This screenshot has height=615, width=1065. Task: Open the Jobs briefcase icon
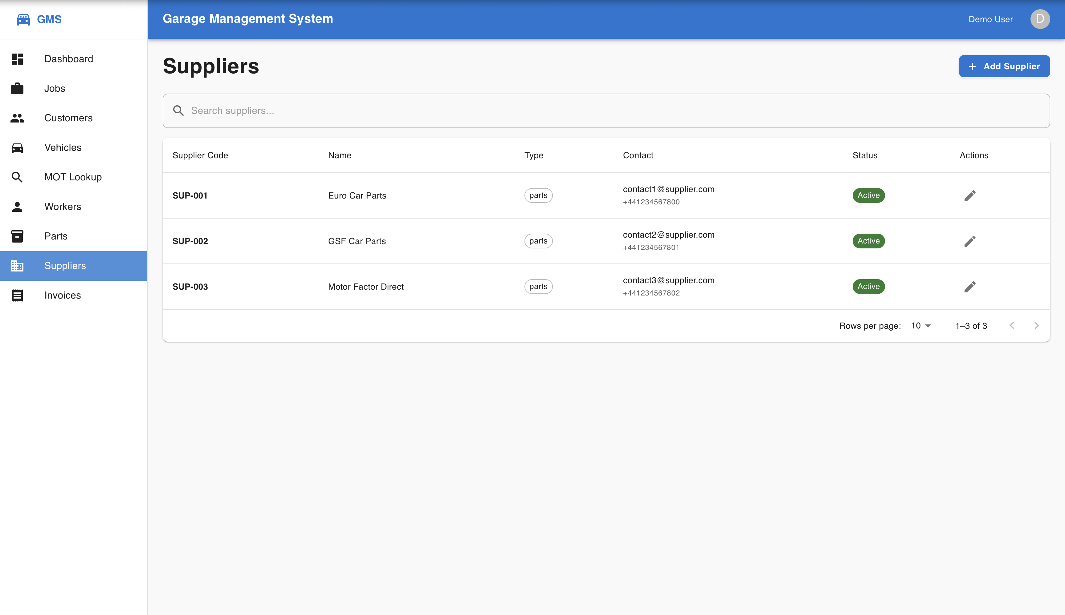click(x=17, y=88)
